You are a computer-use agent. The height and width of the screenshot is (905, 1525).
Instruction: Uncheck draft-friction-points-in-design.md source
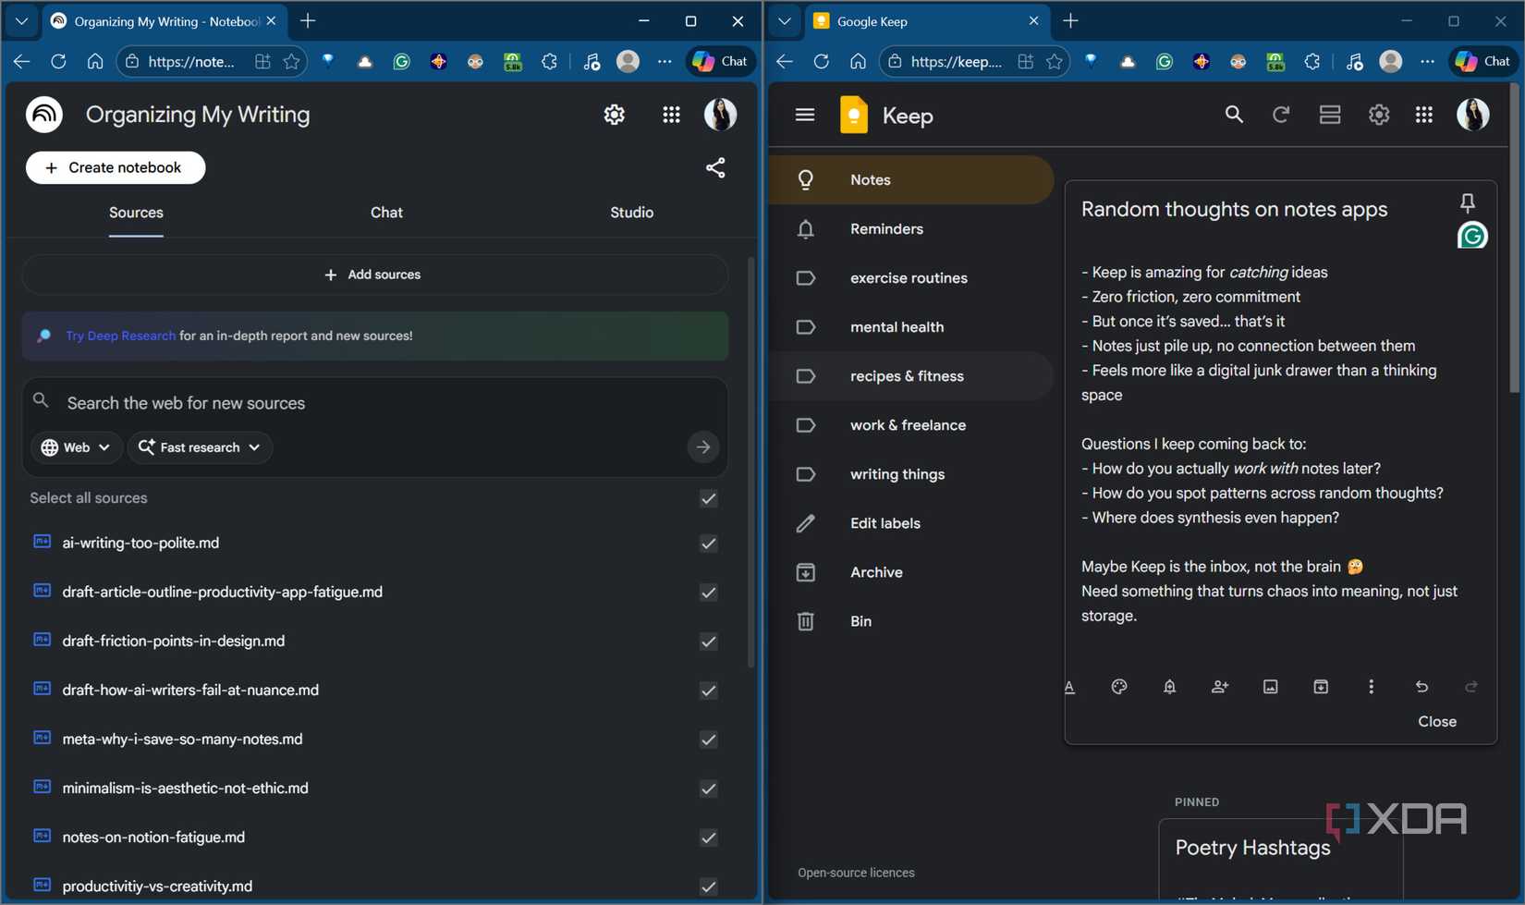click(x=709, y=642)
